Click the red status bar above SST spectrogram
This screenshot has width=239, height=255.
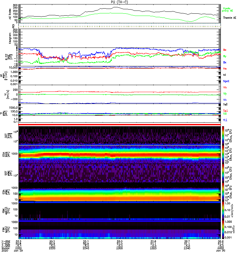(x=119, y=125)
